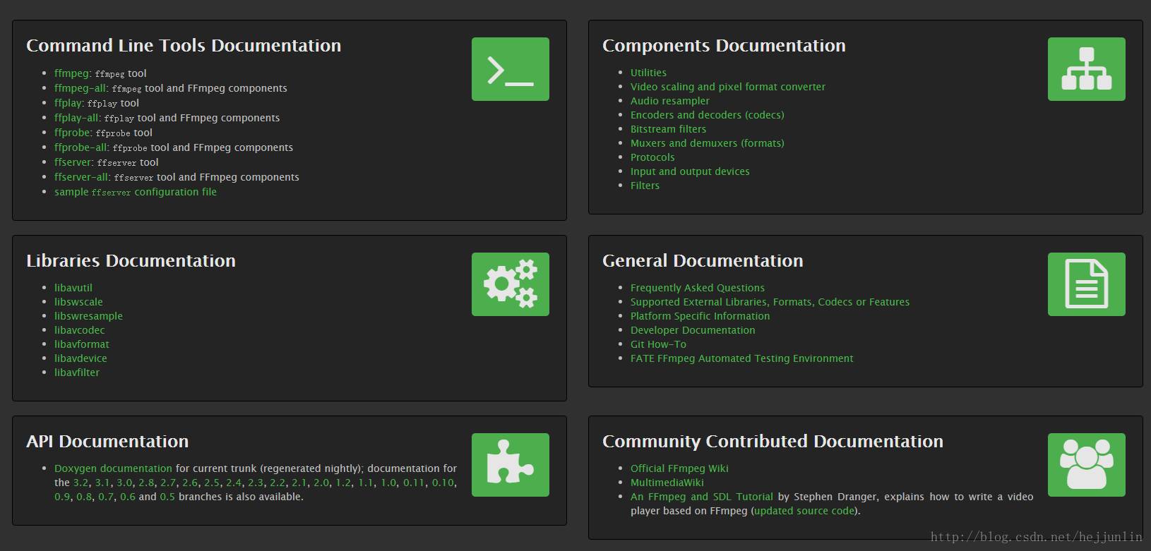Open the ffplay-all documentation link
The height and width of the screenshot is (551, 1151).
pos(76,118)
